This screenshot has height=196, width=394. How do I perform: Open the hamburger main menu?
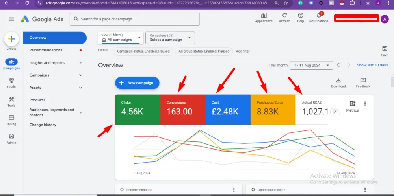[x=11, y=19]
